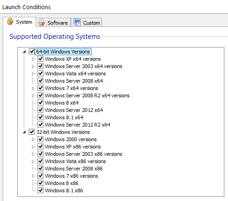
Task: Expand Windows Server 2003 x64 versions node
Action: [x=33, y=66]
